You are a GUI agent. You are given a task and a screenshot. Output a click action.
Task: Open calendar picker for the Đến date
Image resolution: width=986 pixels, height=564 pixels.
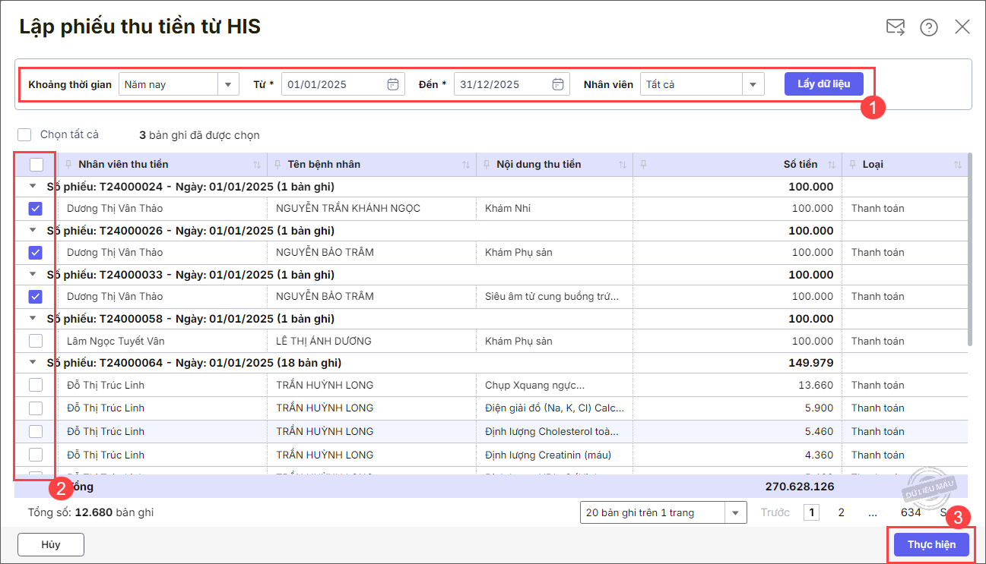click(x=558, y=84)
